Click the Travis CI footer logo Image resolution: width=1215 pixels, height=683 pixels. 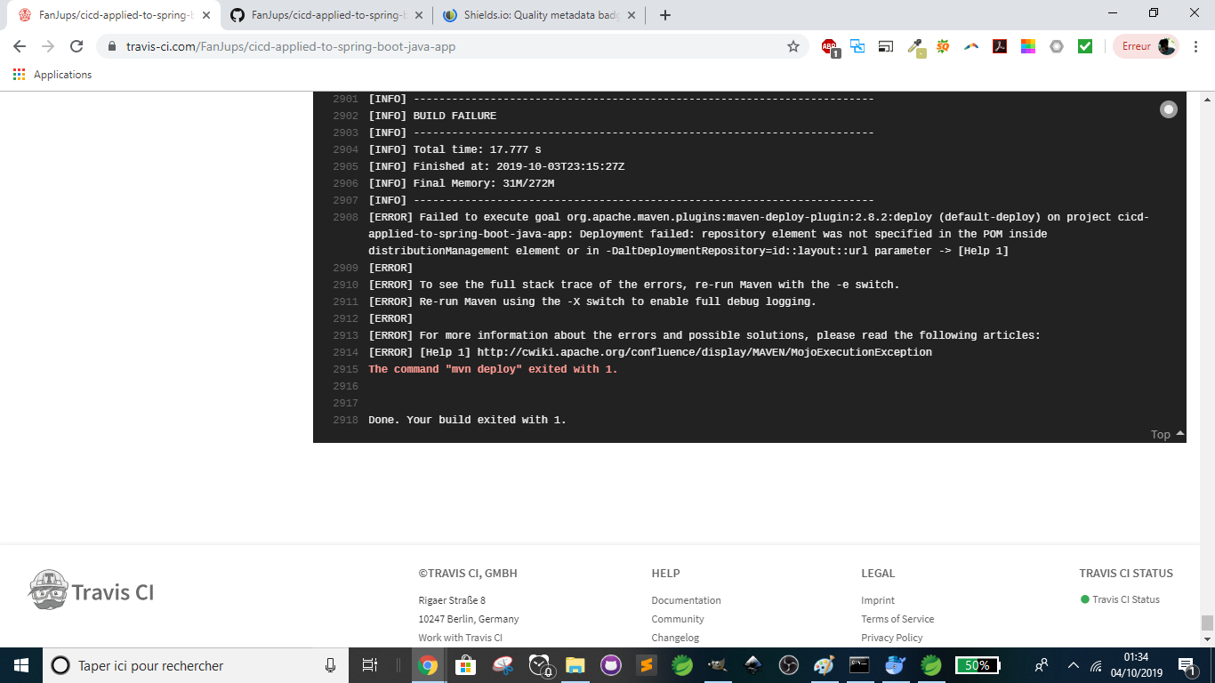(x=92, y=591)
